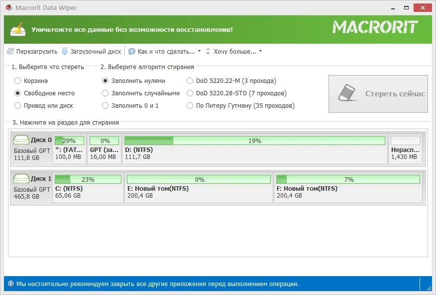Click the Macrorit app icon in title bar

click(9, 7)
